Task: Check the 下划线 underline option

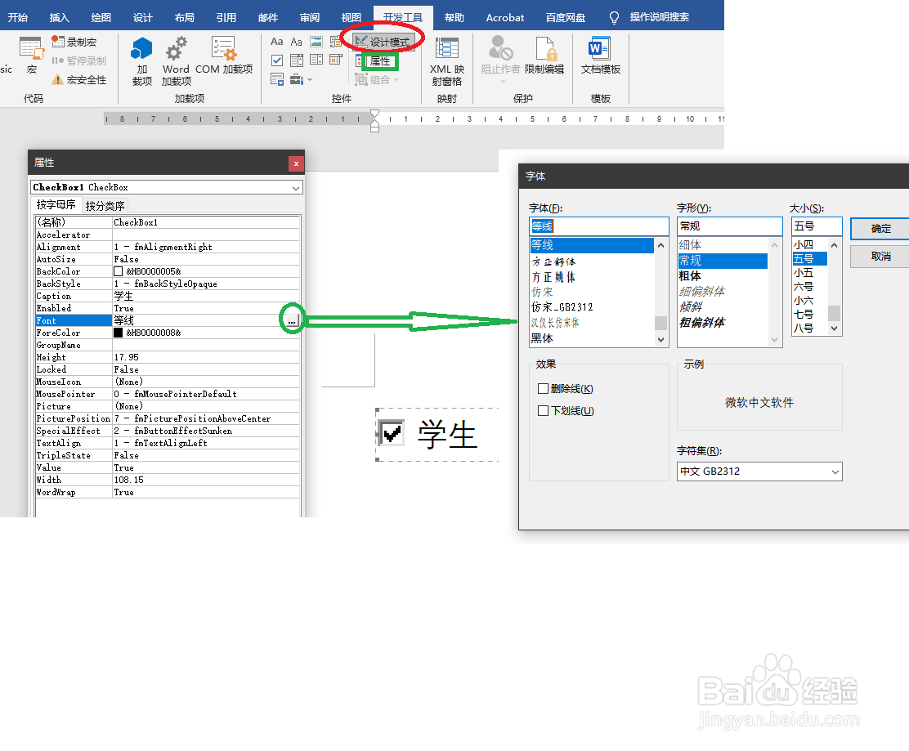Action: (x=544, y=411)
